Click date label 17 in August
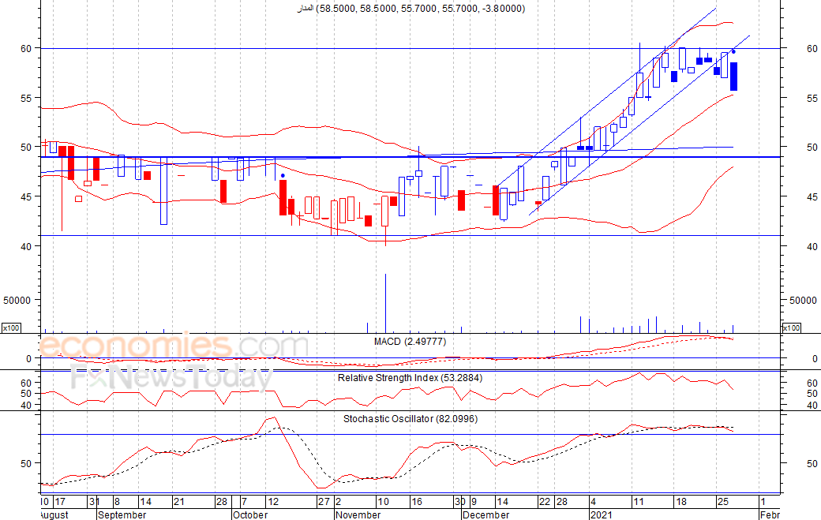Screen dimensions: 821x520 60,502
